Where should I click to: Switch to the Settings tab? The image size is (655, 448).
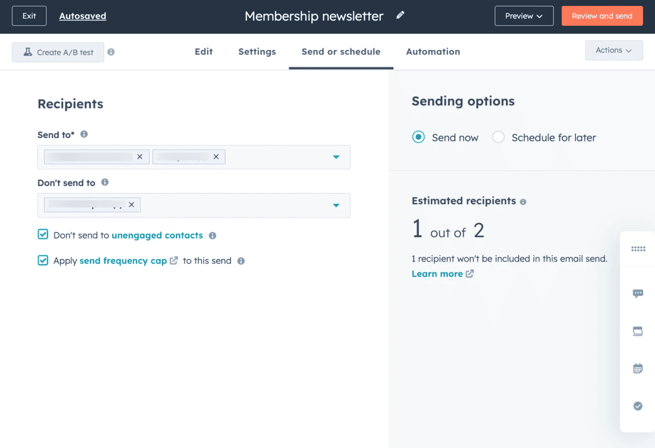[257, 51]
